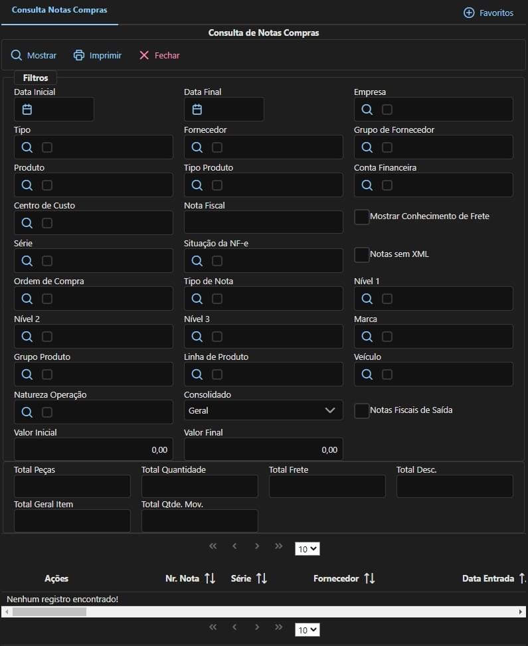Open the top page size selector
Screen dimensions: 528x646
tap(308, 549)
